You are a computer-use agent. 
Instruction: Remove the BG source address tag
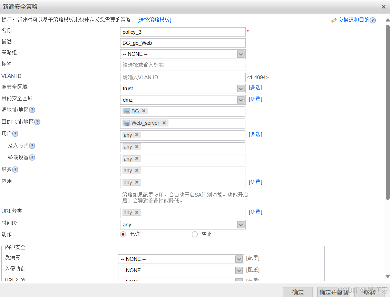coord(144,111)
